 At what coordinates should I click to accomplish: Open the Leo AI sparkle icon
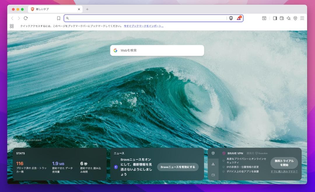288,18
